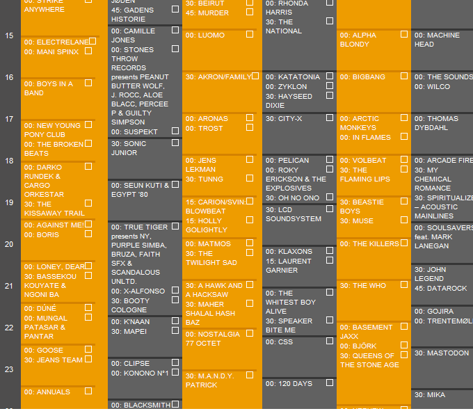Select the SONIC JUNIOR checkbox
This screenshot has height=418, width=473.
(x=175, y=143)
